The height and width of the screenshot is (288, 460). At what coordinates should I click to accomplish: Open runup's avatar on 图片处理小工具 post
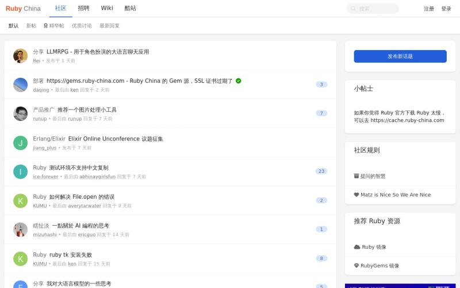pyautogui.click(x=20, y=113)
